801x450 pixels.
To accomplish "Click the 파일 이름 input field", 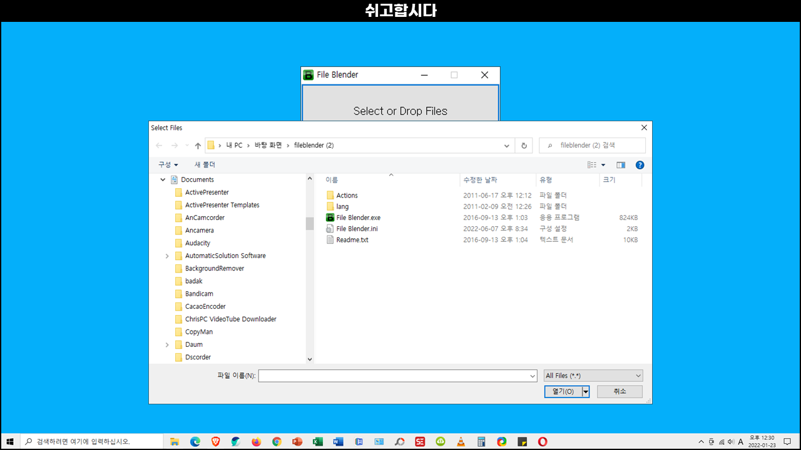I will (x=393, y=376).
